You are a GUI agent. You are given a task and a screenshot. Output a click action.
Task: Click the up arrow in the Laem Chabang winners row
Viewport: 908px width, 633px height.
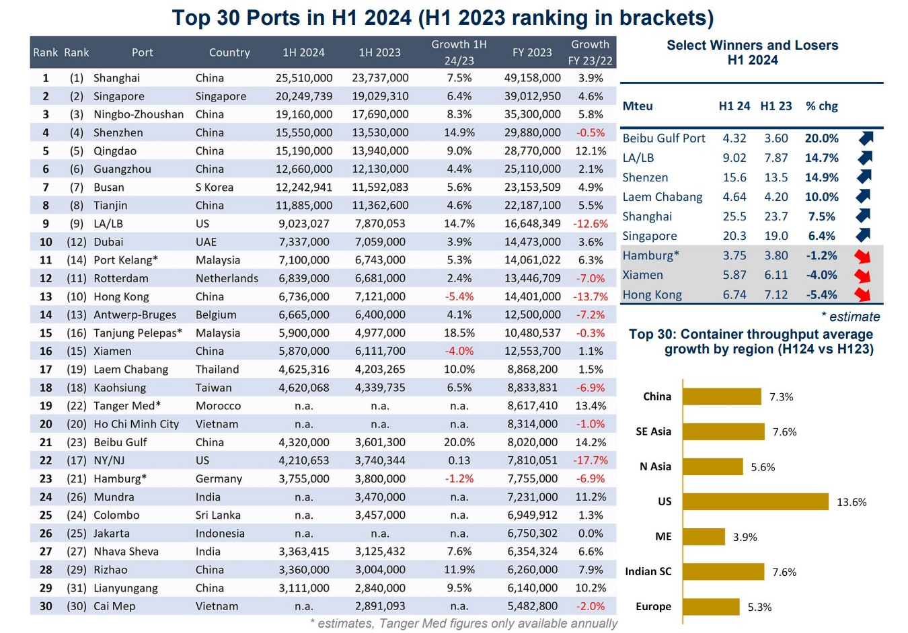pos(863,197)
